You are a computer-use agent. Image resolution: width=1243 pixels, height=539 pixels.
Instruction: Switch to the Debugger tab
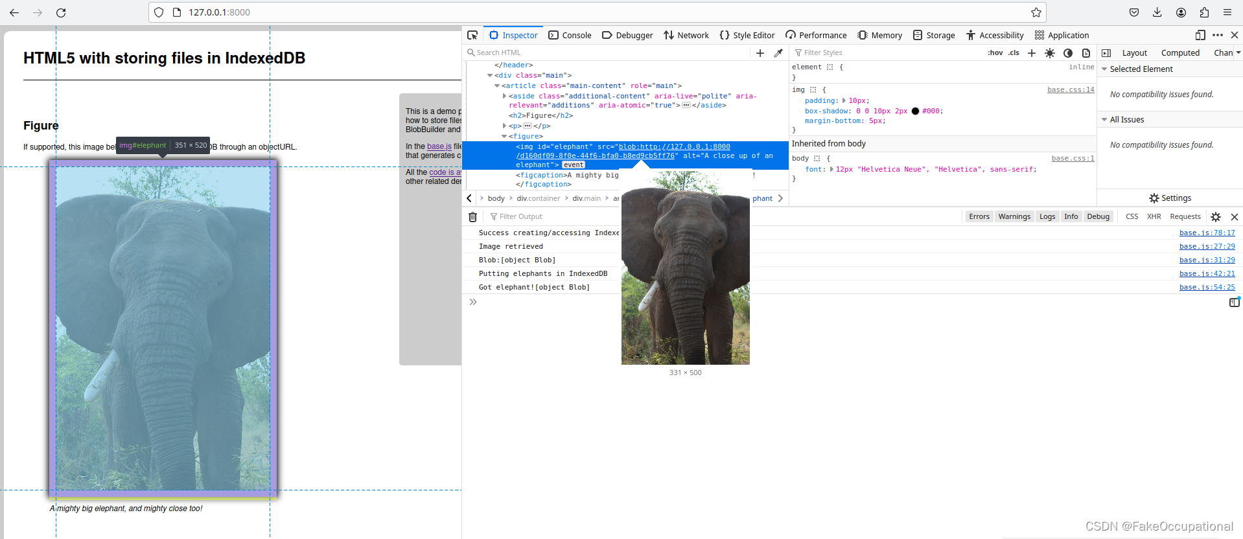click(627, 35)
